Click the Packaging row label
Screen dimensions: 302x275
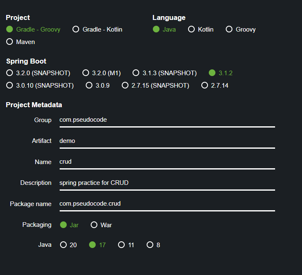pos(37,225)
